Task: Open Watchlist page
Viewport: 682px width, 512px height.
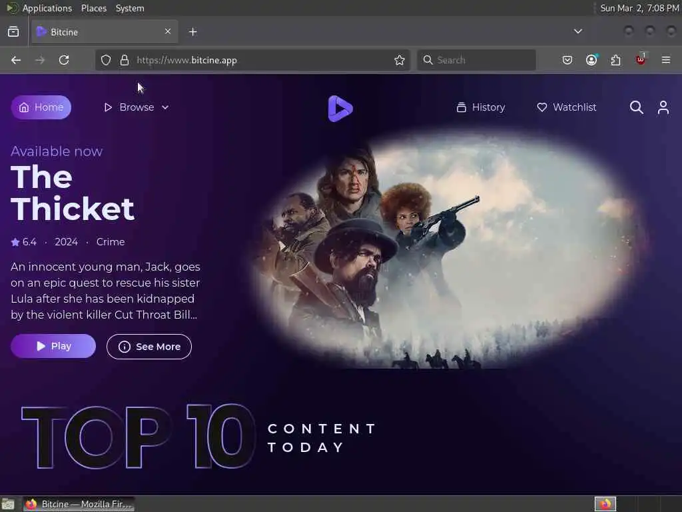Action: pos(567,107)
